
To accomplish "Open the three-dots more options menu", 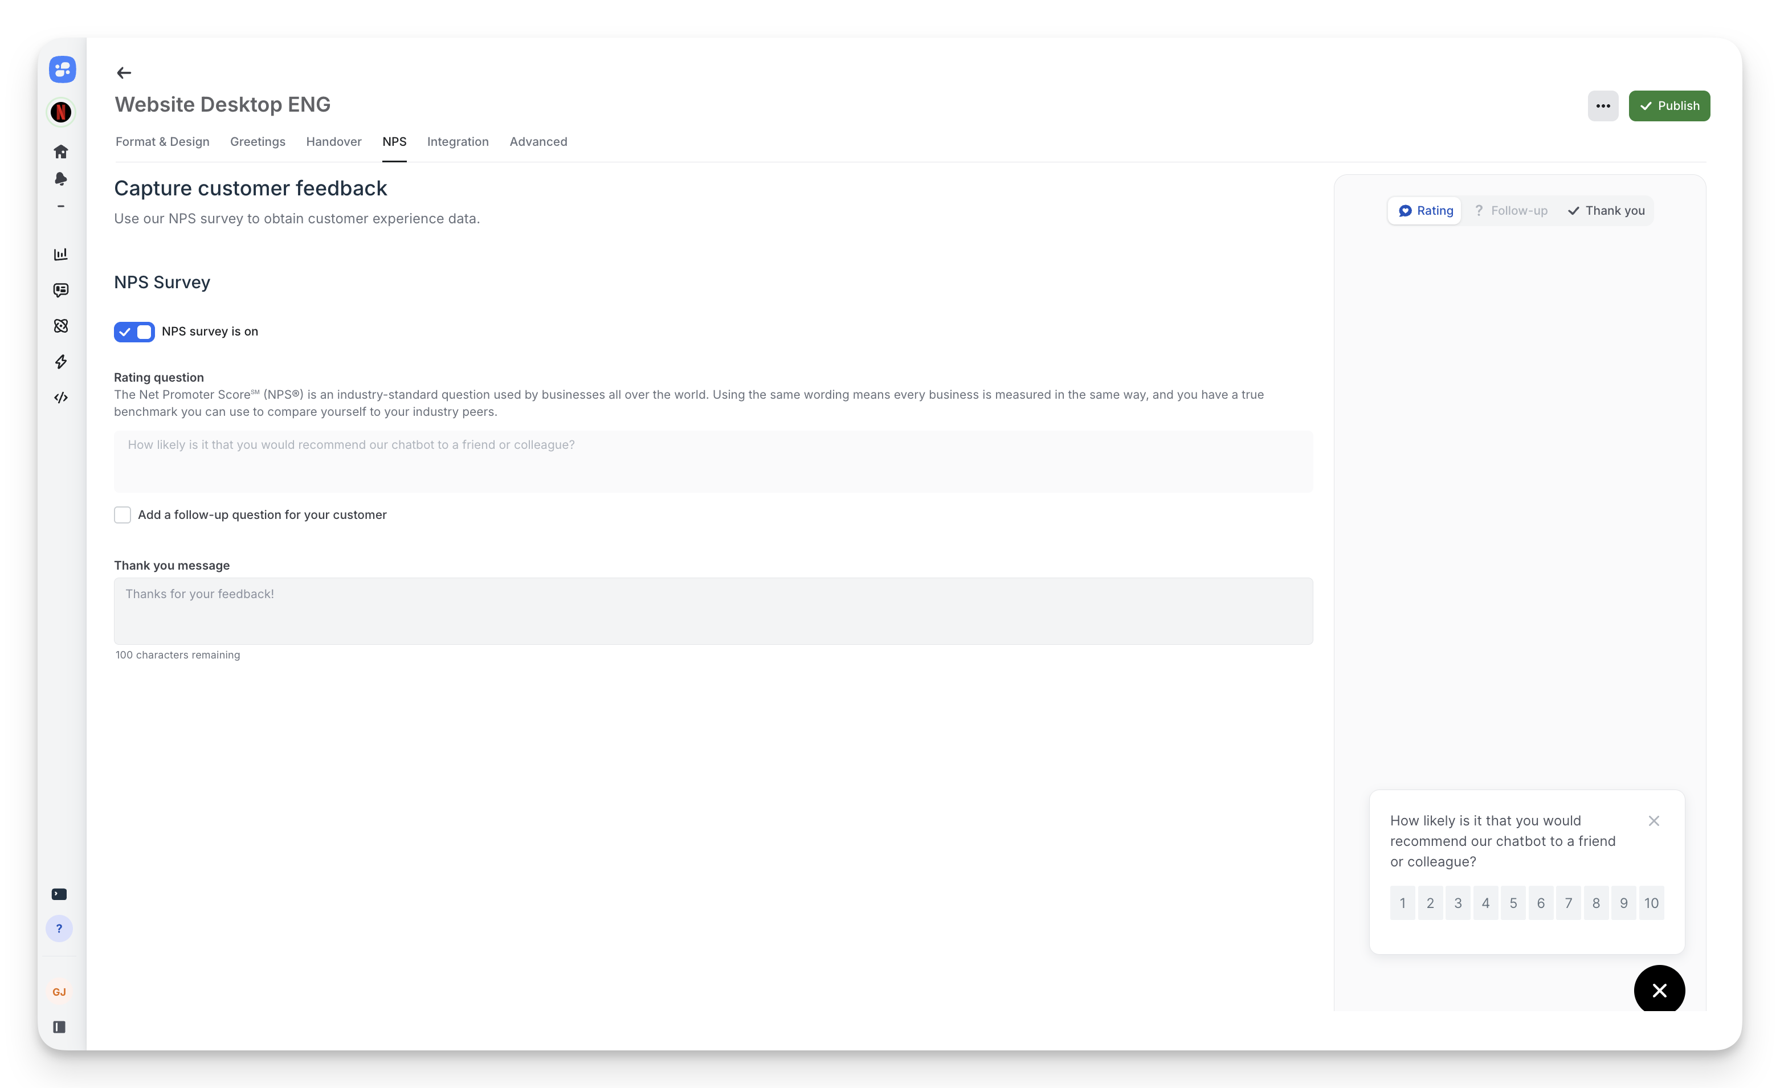I will [1602, 106].
